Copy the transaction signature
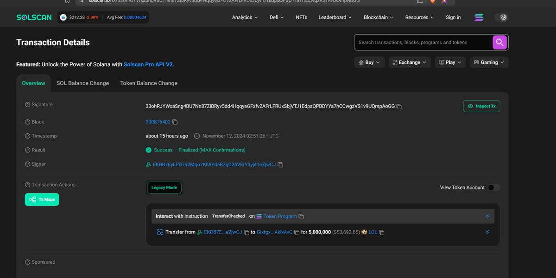The image size is (556, 278). pyautogui.click(x=399, y=107)
